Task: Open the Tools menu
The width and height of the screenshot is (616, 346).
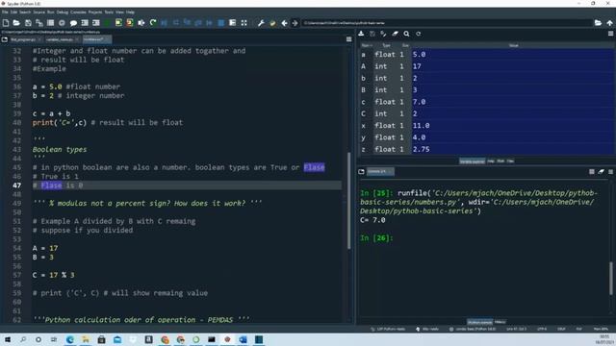Action: click(109, 12)
